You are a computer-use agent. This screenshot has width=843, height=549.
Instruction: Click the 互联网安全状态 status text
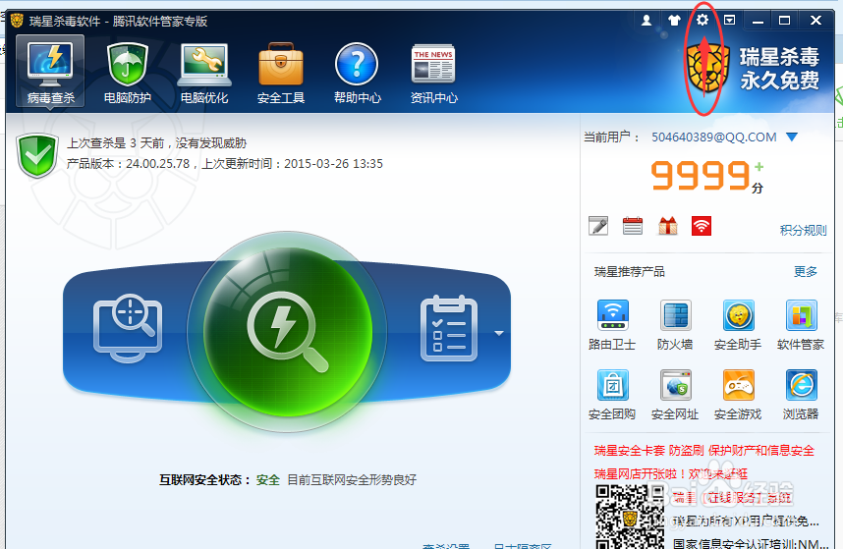pos(288,479)
